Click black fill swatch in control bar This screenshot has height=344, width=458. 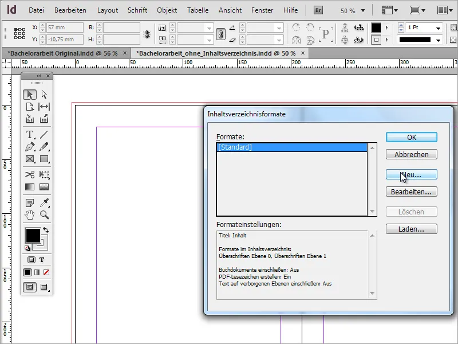[x=376, y=28]
